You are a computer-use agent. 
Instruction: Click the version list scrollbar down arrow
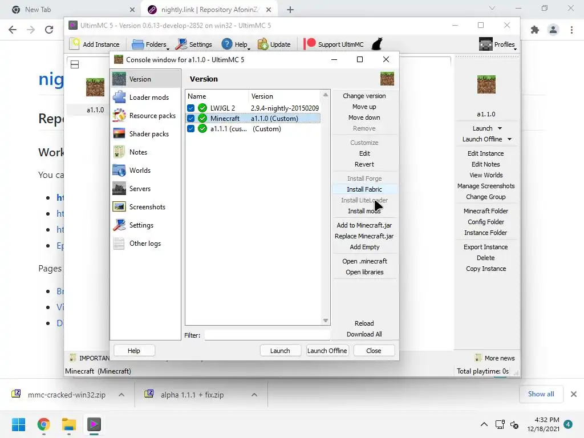click(x=326, y=321)
